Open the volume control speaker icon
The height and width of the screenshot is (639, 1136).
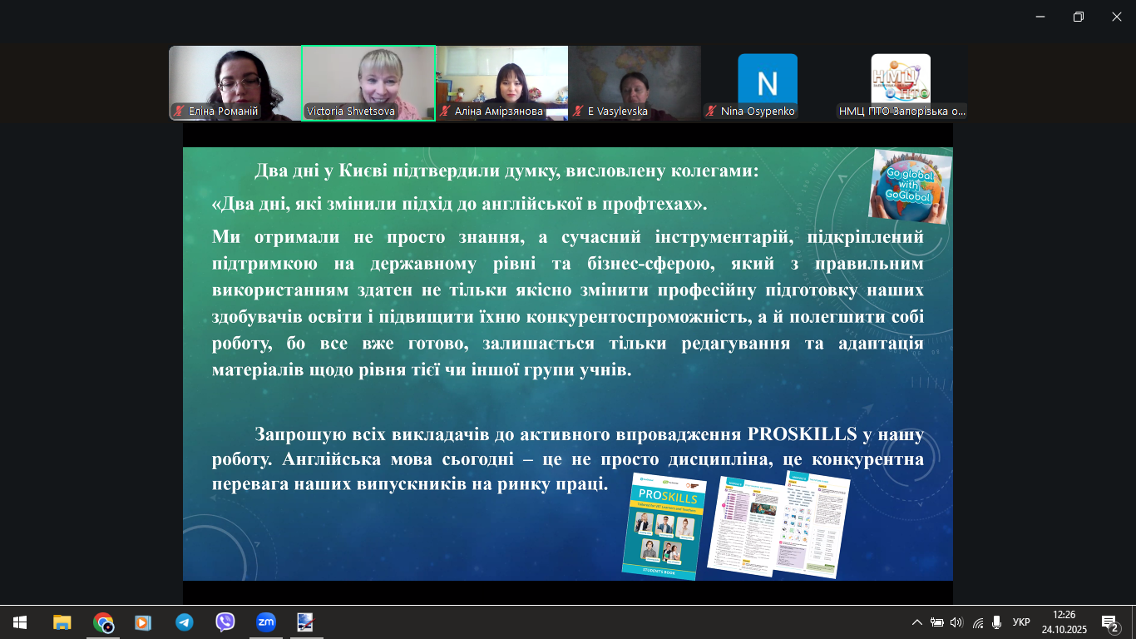tap(956, 622)
